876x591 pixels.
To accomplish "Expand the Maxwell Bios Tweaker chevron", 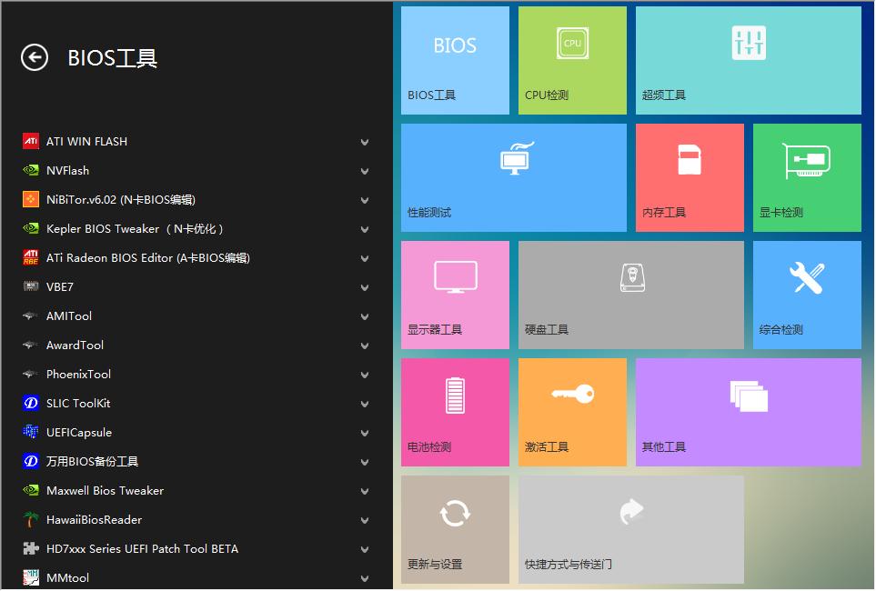I will [x=364, y=491].
